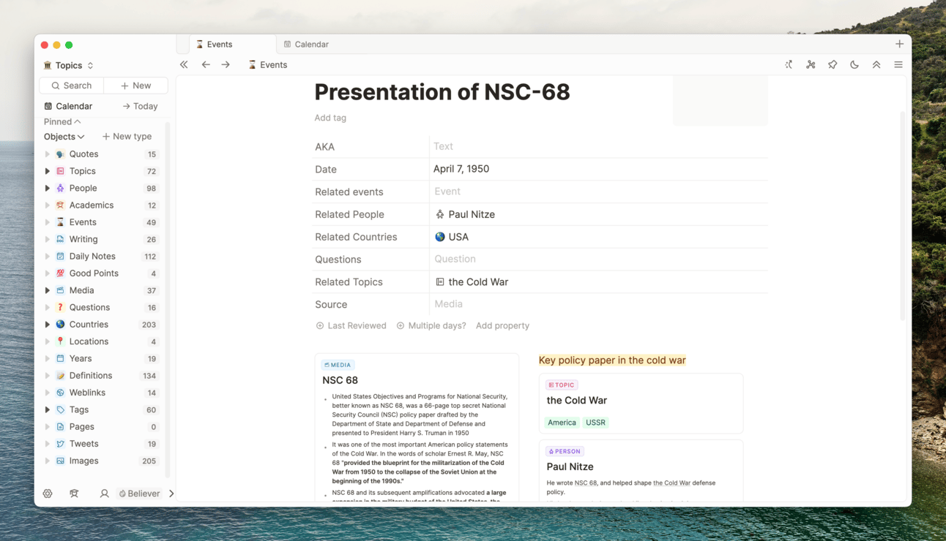
Task: Go back with the left arrow
Action: tap(206, 65)
